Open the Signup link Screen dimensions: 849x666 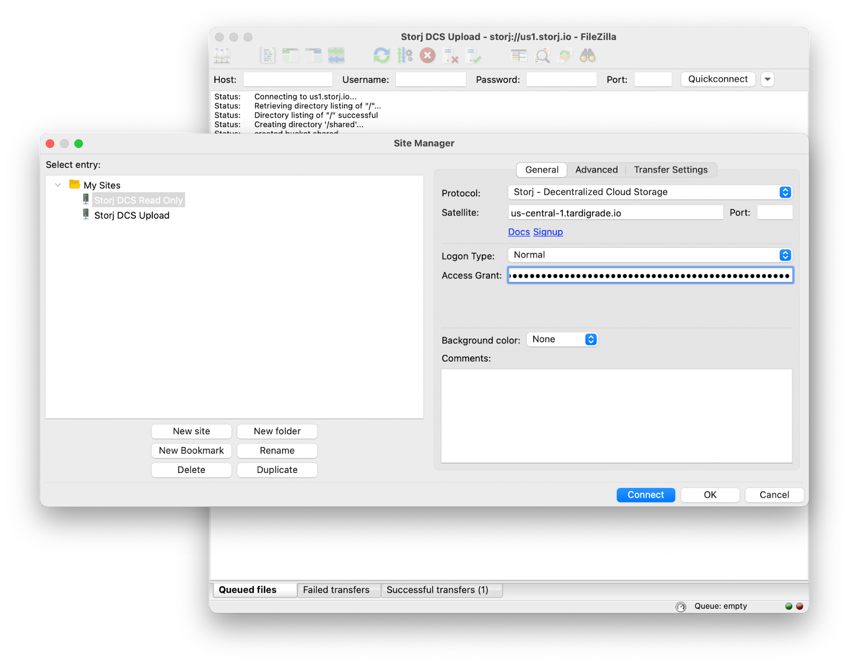coord(548,232)
